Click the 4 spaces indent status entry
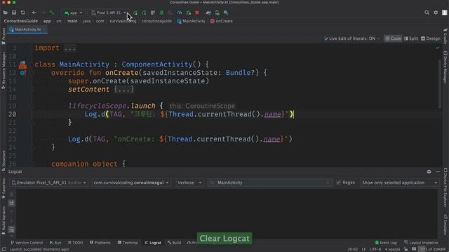This screenshot has height=252, width=449. [x=392, y=249]
